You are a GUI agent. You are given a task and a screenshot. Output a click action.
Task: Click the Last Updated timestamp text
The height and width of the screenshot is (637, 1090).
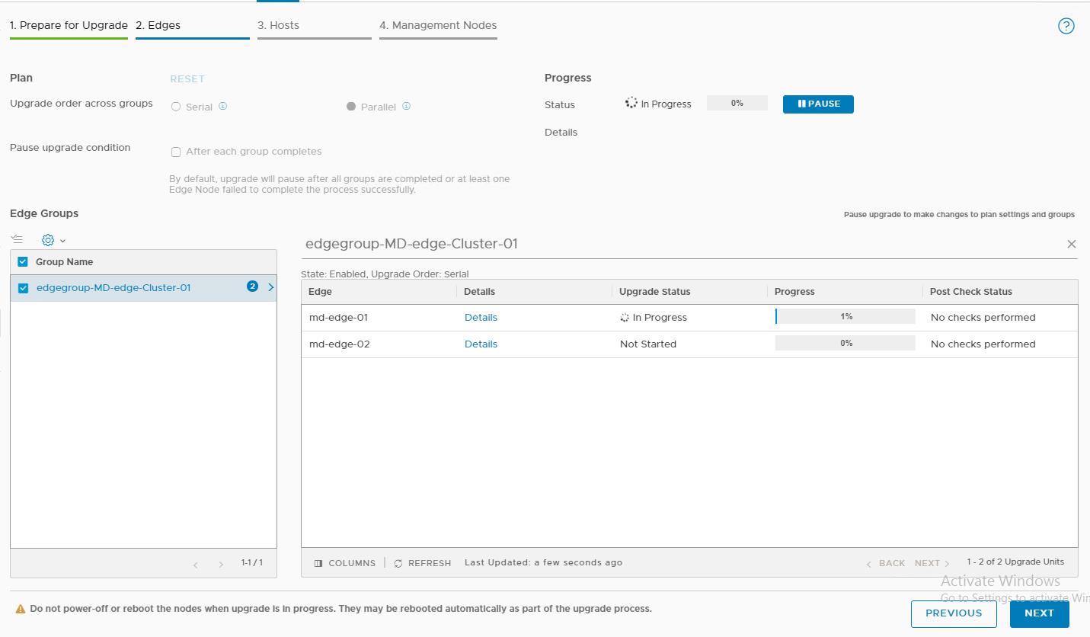(x=543, y=563)
